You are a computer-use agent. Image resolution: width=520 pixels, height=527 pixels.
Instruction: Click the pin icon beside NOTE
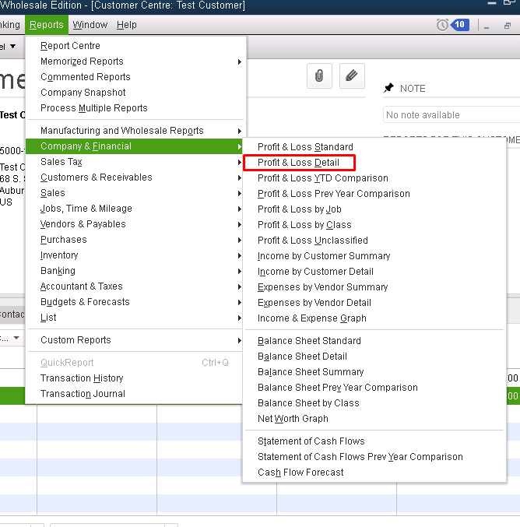click(389, 89)
